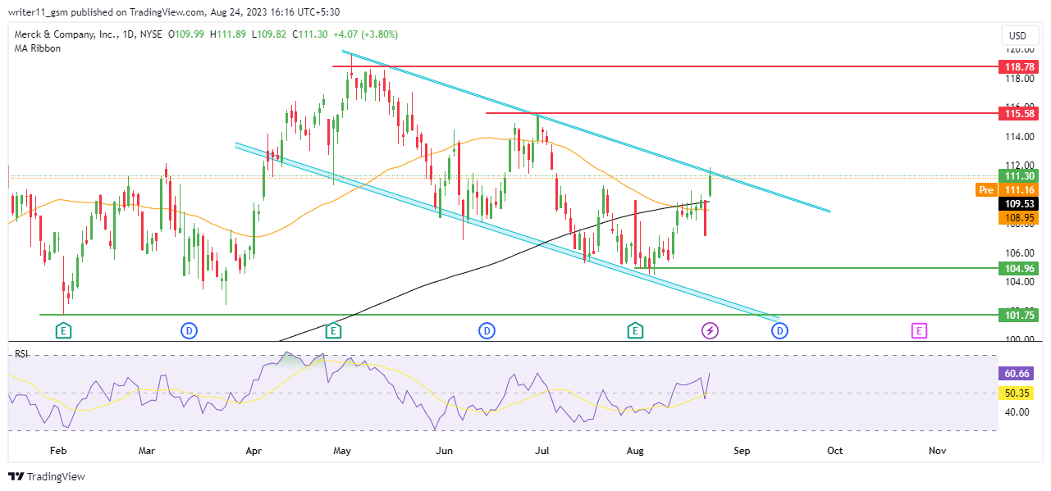Click the blue dividend marker in mid June

pyautogui.click(x=487, y=331)
